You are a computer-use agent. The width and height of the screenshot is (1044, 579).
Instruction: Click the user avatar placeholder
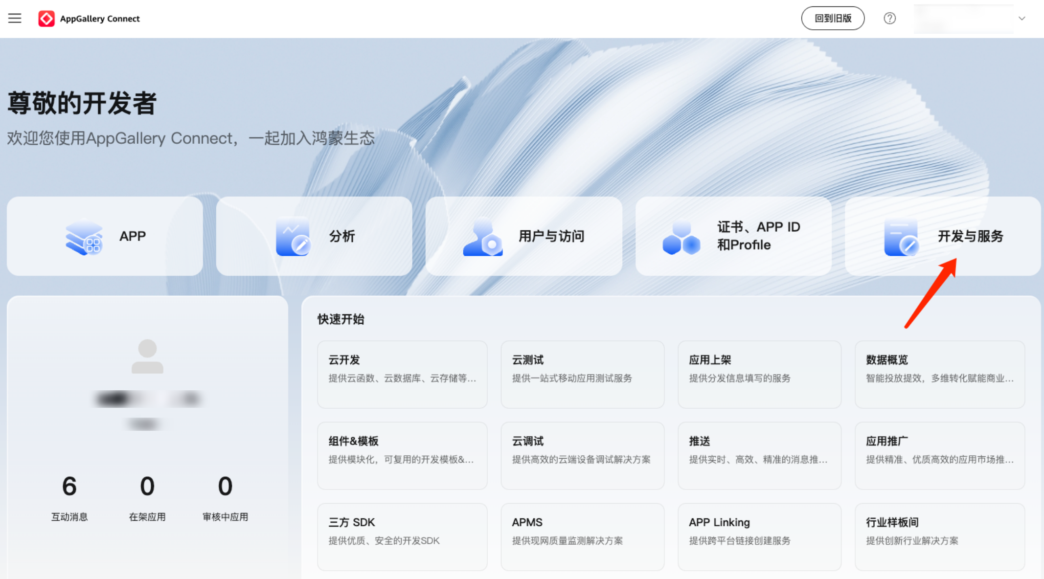tap(147, 356)
